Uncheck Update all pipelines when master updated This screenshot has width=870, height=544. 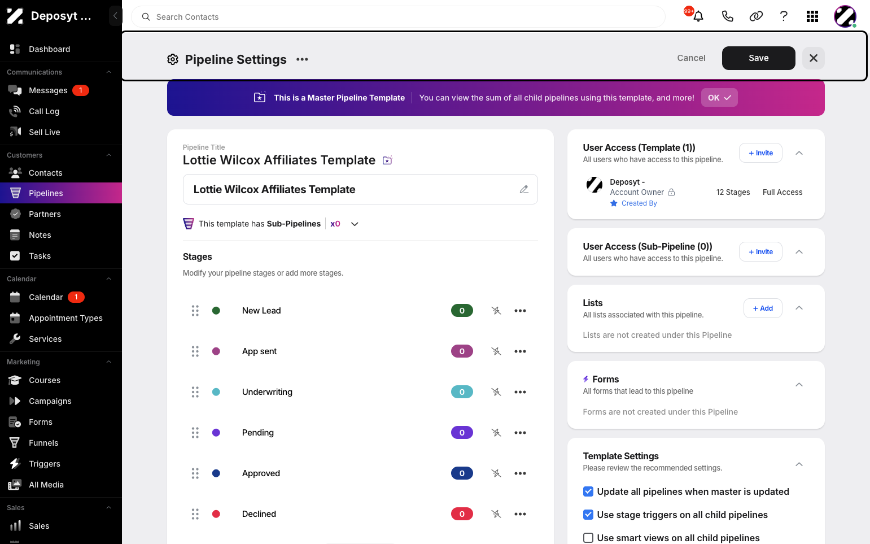[x=588, y=491]
